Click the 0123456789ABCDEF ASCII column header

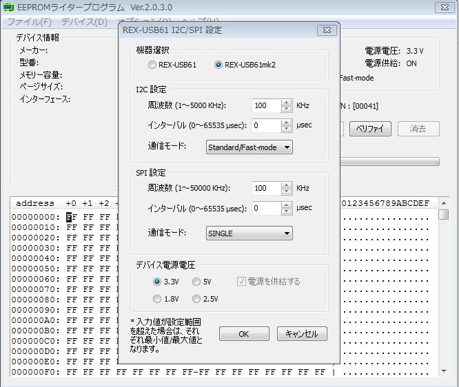point(385,203)
